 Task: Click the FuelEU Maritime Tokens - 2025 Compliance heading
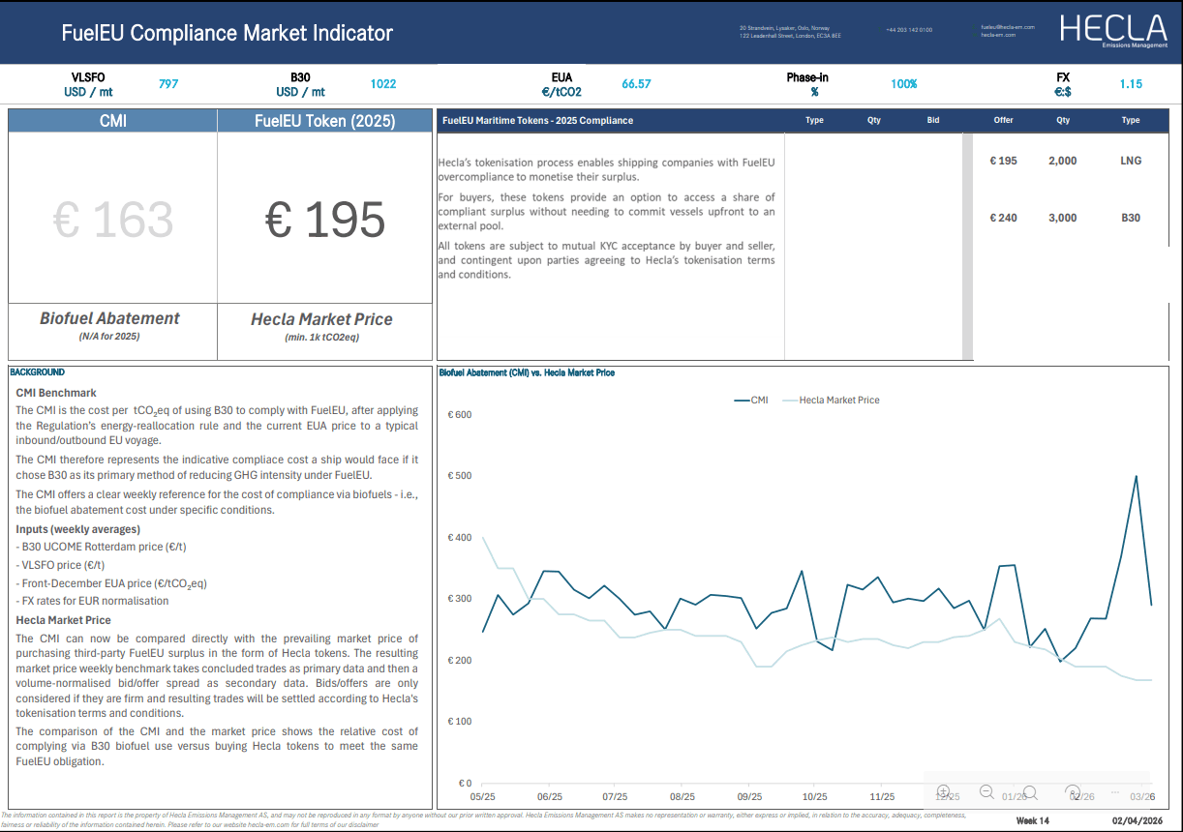537,121
